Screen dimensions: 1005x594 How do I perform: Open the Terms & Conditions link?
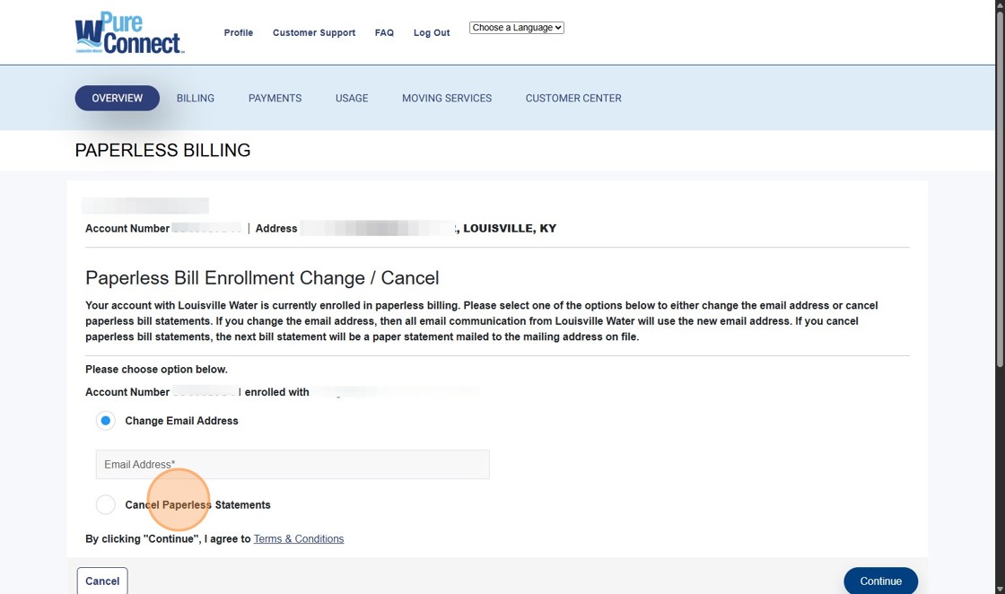coord(299,539)
